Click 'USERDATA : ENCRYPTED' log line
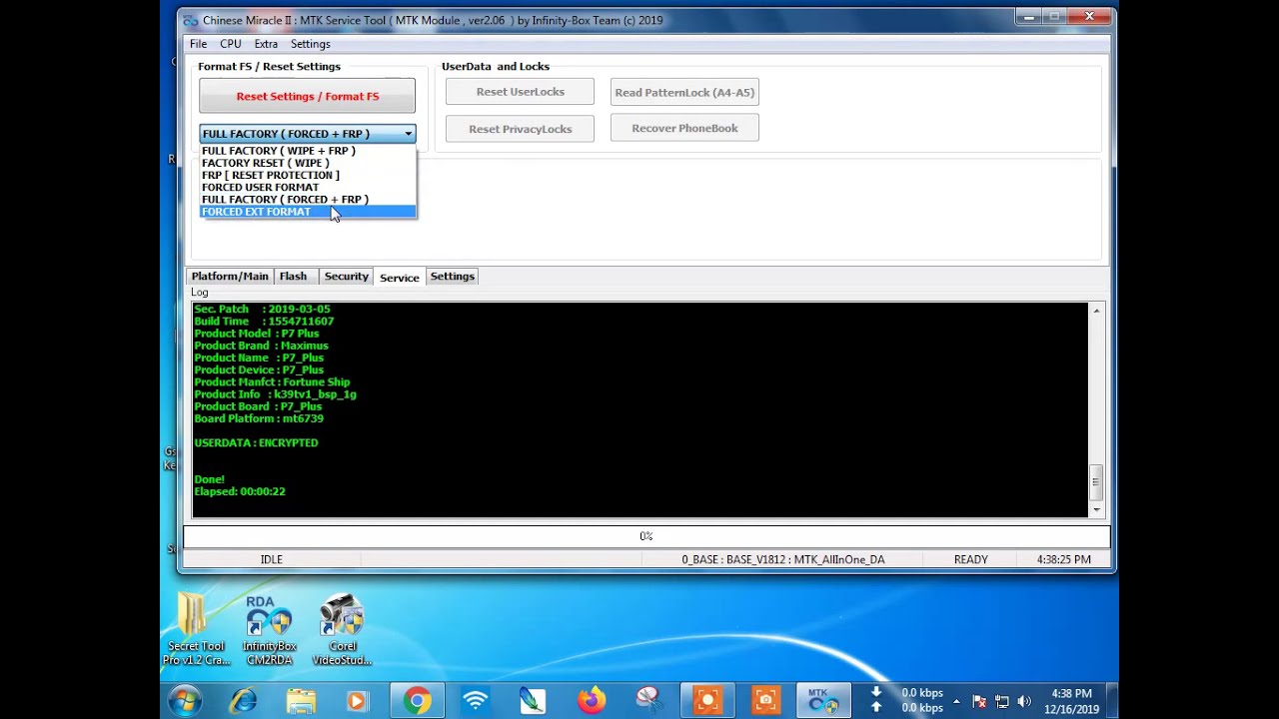This screenshot has height=719, width=1279. (x=256, y=442)
